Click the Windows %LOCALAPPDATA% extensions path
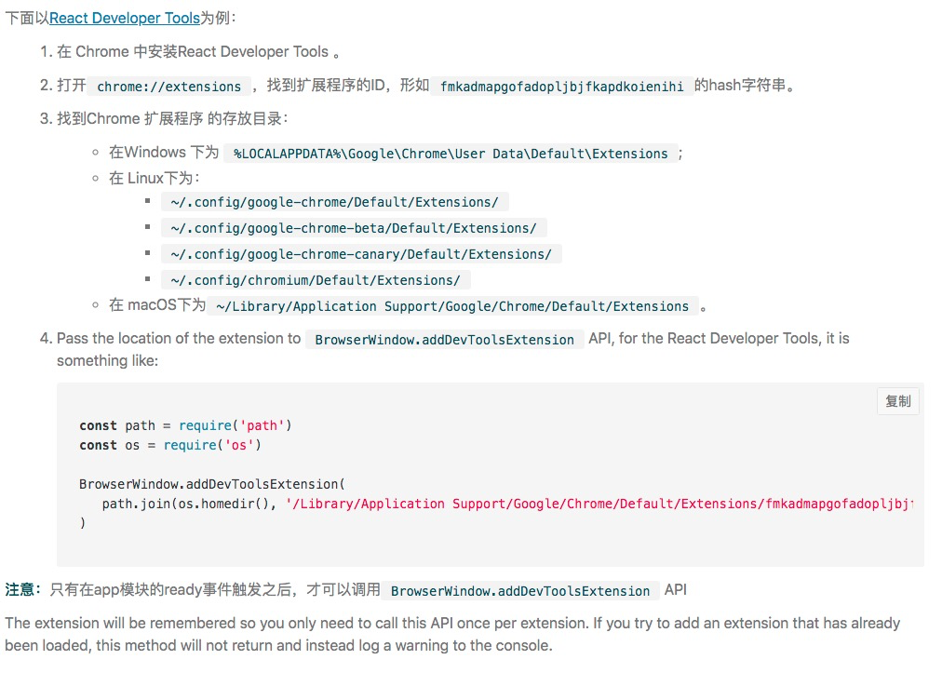The height and width of the screenshot is (673, 942). coord(451,154)
